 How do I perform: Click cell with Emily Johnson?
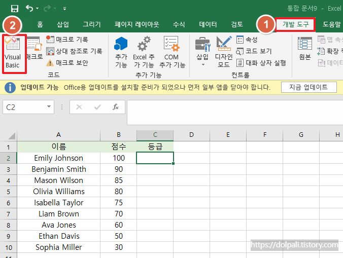tap(59, 158)
